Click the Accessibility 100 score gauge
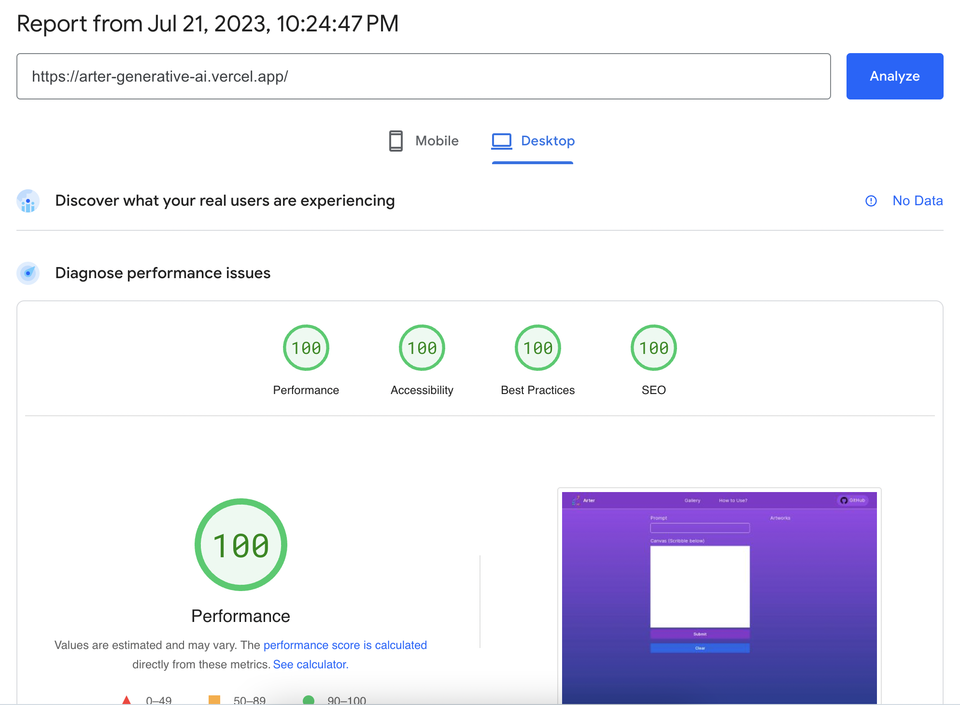960x705 pixels. 422,348
